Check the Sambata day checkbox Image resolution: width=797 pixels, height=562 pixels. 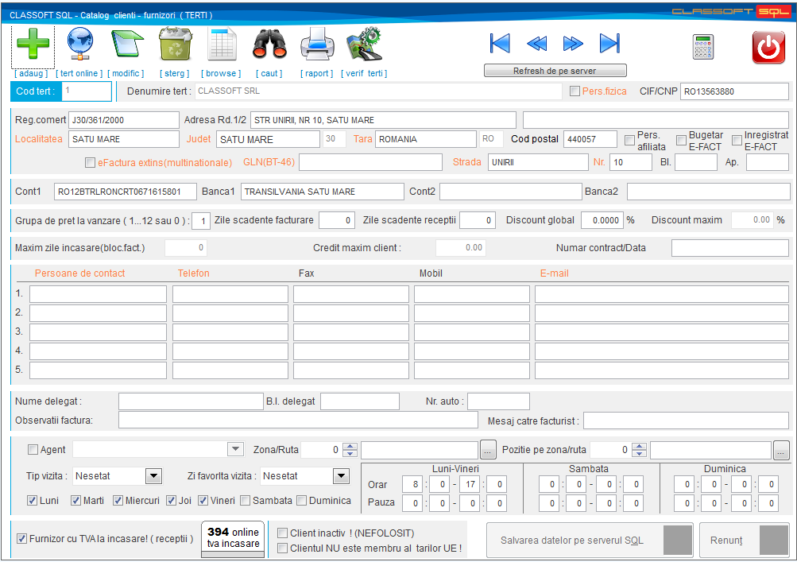(x=245, y=501)
